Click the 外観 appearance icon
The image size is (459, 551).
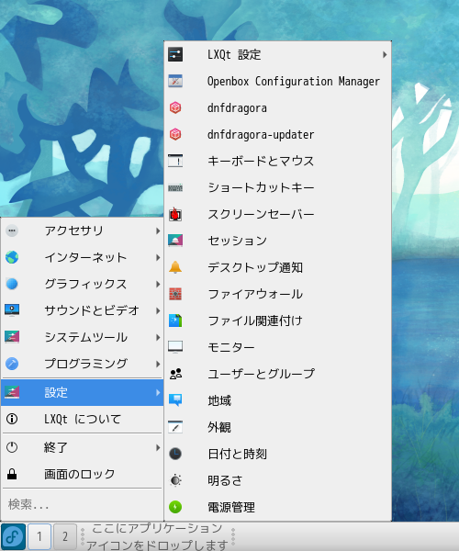175,427
